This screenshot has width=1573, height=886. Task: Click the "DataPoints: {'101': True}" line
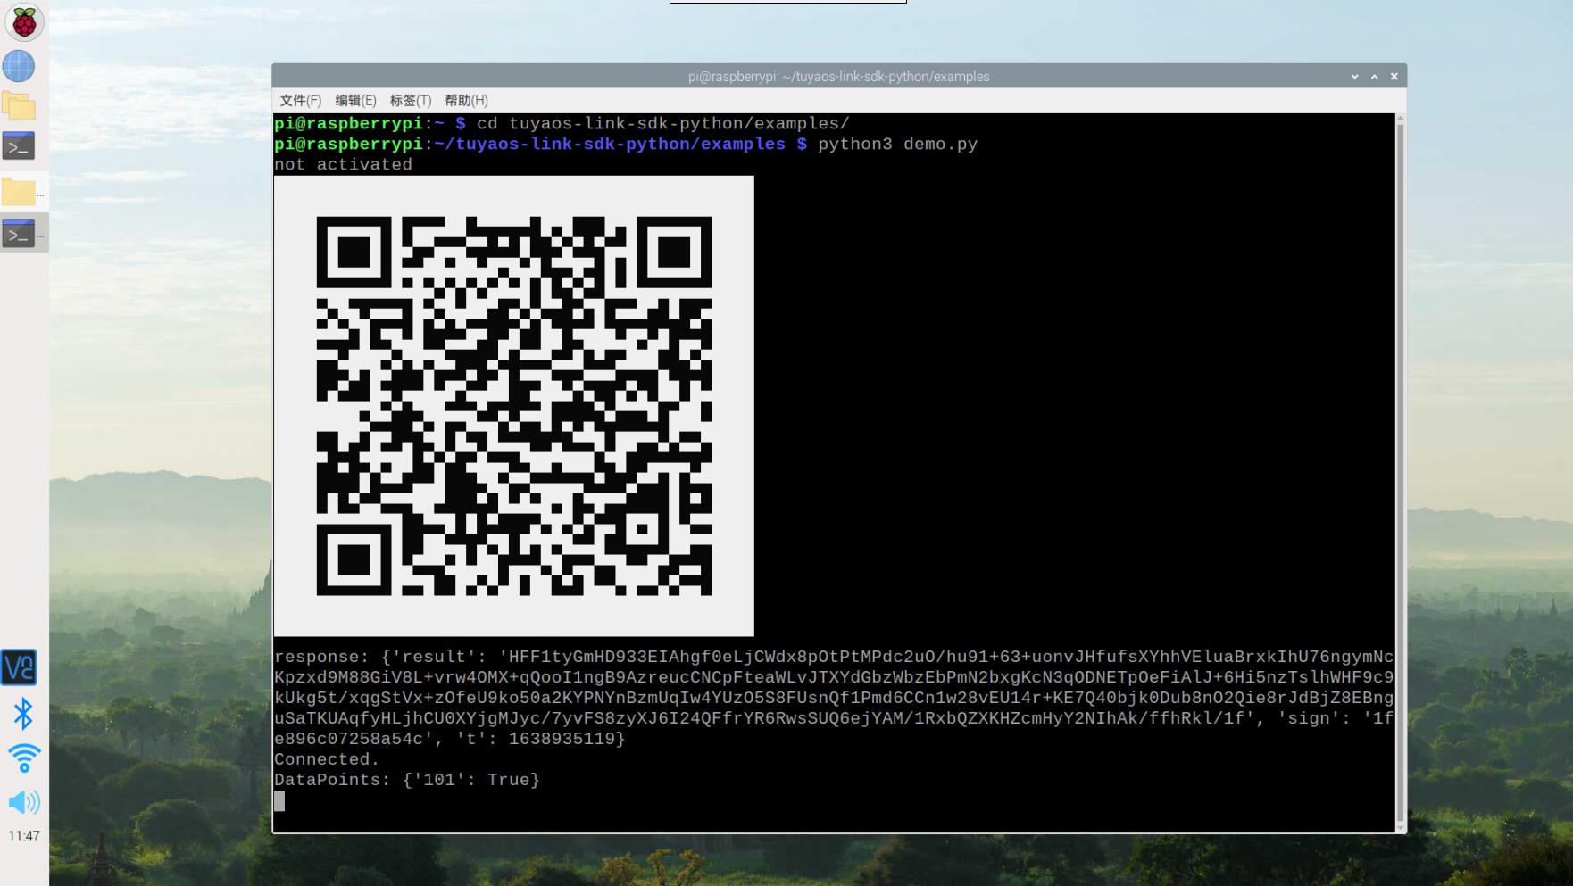click(407, 780)
